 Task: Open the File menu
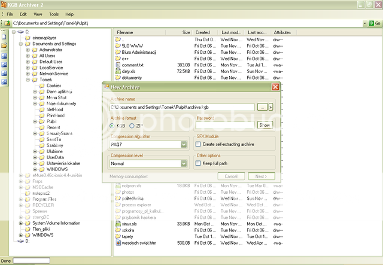pos(10,14)
